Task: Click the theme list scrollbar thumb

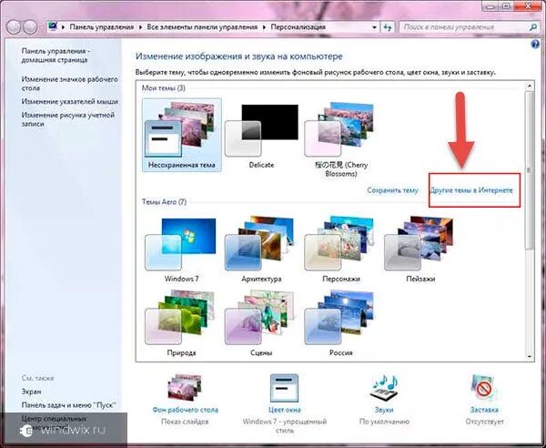Action: click(x=530, y=169)
